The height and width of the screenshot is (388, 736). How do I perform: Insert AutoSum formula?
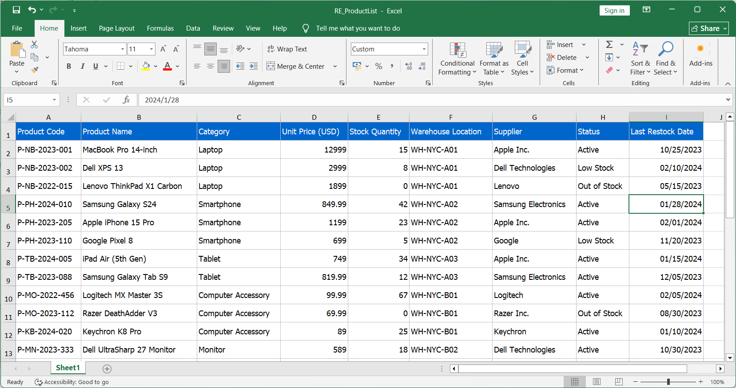(x=609, y=44)
